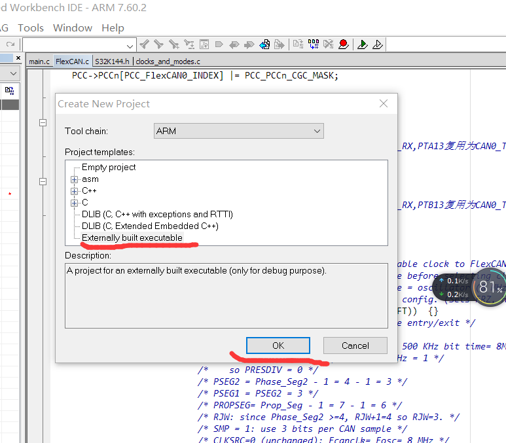Click the Navigate Backward icon

[264, 44]
